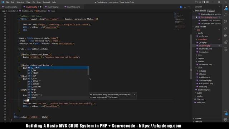Collapse the Open Editors section

pyautogui.click(x=194, y=11)
